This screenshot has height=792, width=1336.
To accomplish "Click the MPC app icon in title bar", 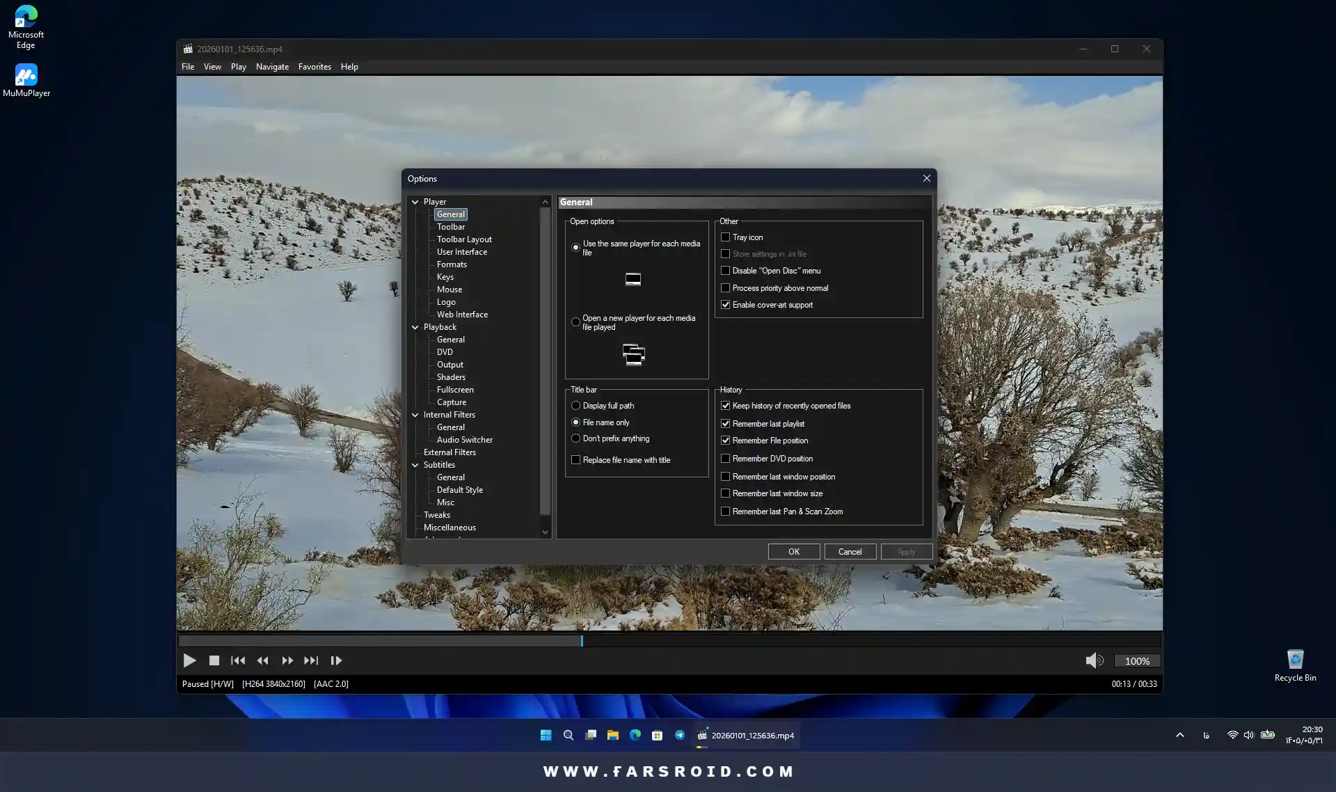I will click(x=188, y=49).
